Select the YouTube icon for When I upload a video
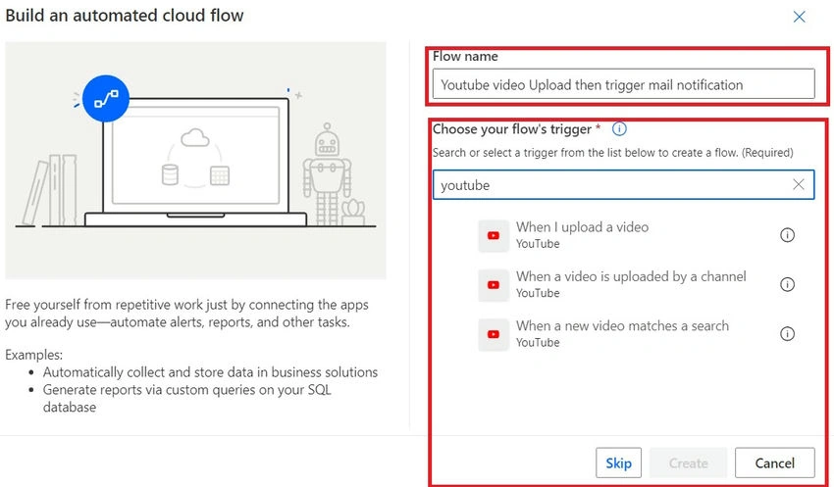The width and height of the screenshot is (834, 487). [x=494, y=235]
